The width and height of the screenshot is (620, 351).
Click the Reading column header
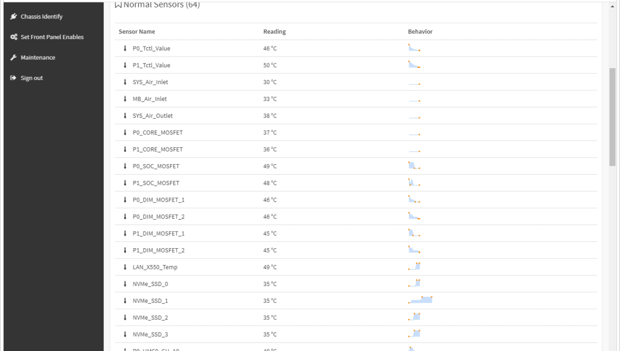click(x=274, y=32)
